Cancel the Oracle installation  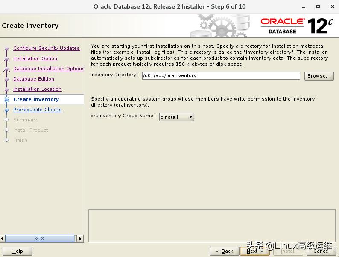pos(321,251)
